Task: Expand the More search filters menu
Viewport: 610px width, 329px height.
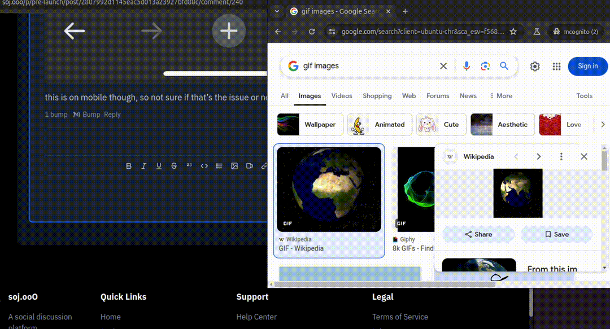Action: 501,96
